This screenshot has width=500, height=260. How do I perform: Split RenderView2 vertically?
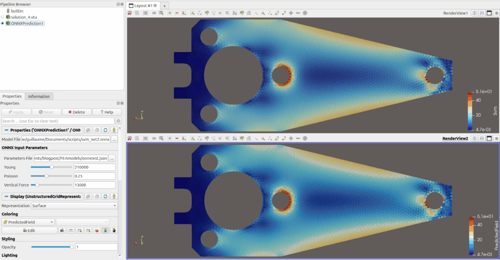pyautogui.click(x=481, y=139)
